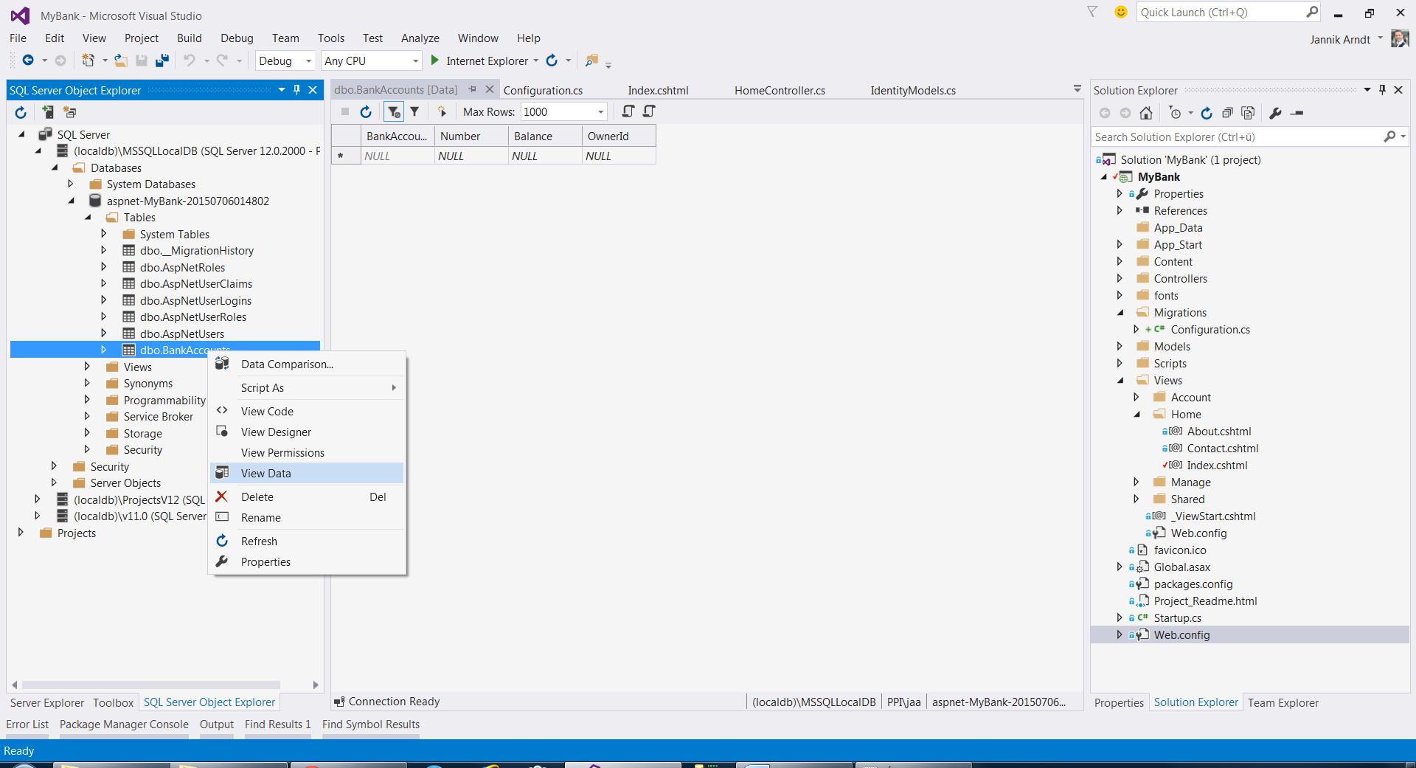Refresh the BankAccounts data grid
The height and width of the screenshot is (768, 1416).
click(366, 112)
